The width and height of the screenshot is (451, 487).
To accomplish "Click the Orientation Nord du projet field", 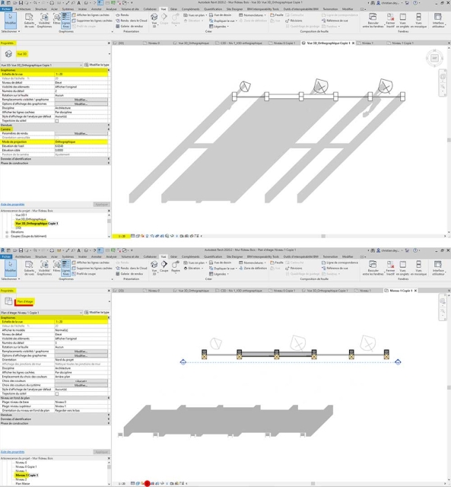I will click(81, 360).
